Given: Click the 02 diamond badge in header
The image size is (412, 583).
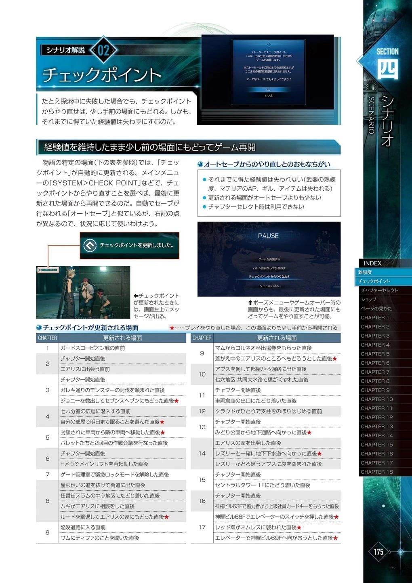Looking at the screenshot, I should [104, 50].
